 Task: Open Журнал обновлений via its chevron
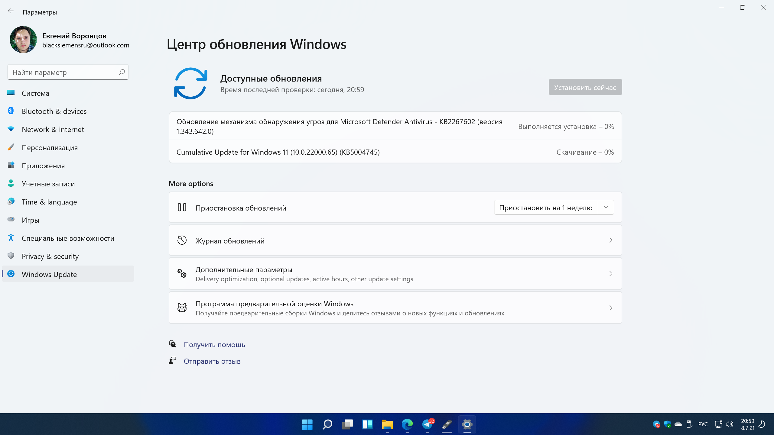pos(611,240)
